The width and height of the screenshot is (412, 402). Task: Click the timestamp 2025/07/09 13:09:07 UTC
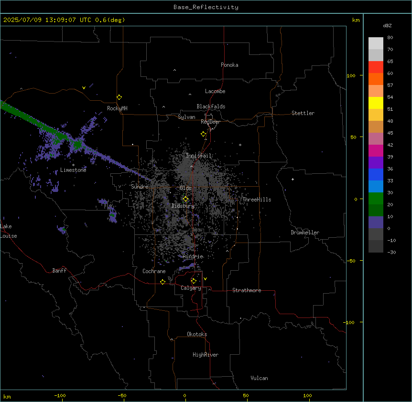47,20
